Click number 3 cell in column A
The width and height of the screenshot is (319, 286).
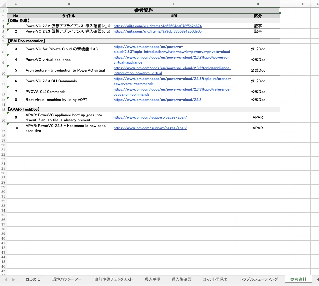click(16, 49)
